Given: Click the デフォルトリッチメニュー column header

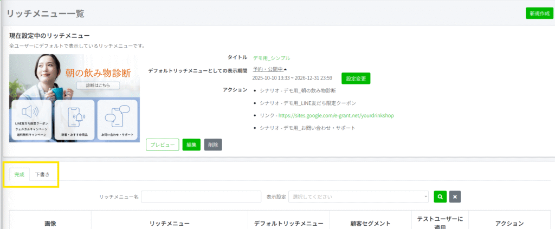Looking at the screenshot, I should pyautogui.click(x=289, y=223).
